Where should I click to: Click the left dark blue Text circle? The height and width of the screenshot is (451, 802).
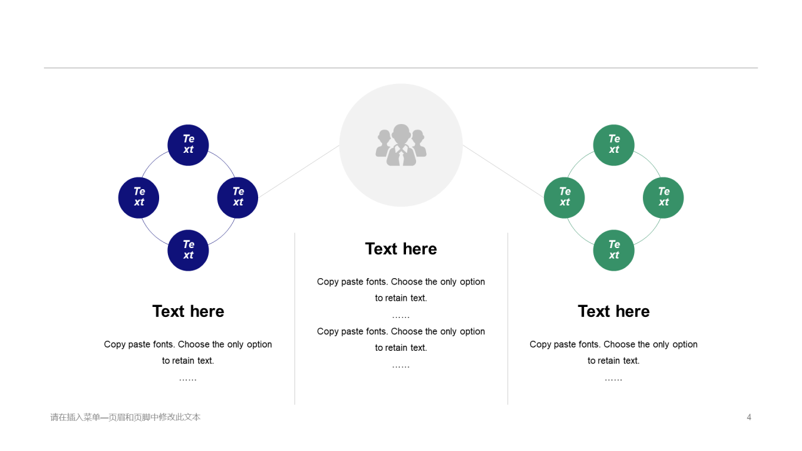coord(138,198)
